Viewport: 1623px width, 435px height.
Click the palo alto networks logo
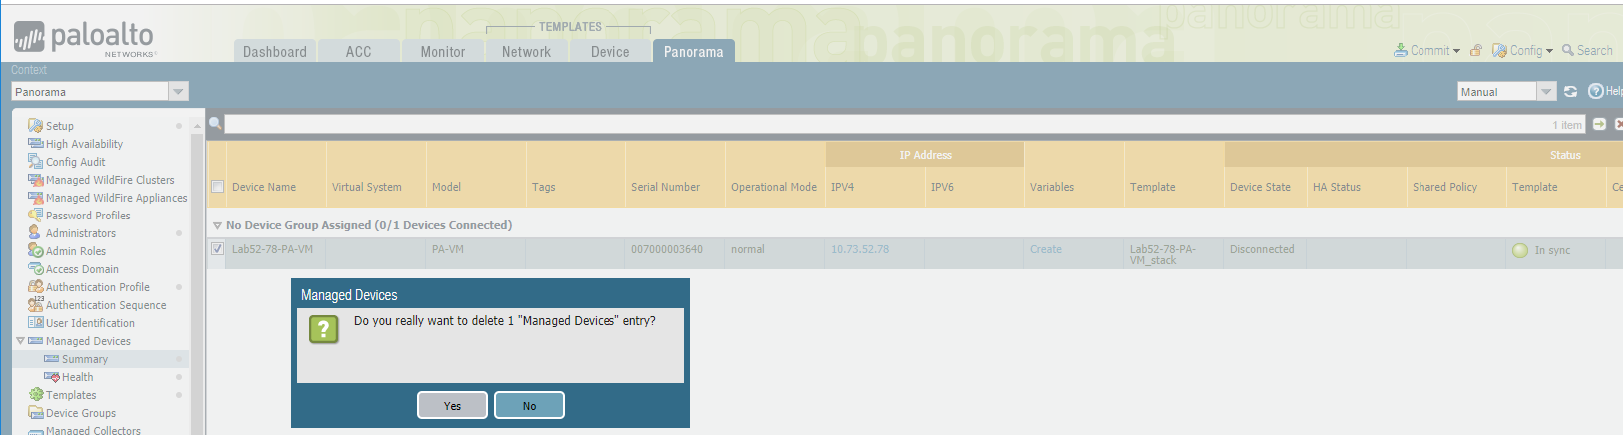coord(84,39)
